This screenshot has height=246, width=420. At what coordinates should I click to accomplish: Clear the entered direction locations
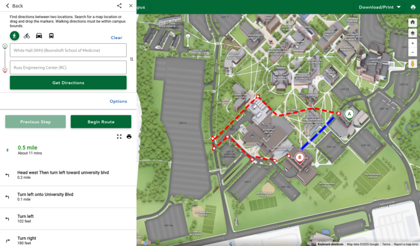click(117, 37)
